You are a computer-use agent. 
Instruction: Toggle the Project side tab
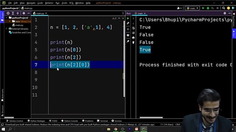point(2,17)
